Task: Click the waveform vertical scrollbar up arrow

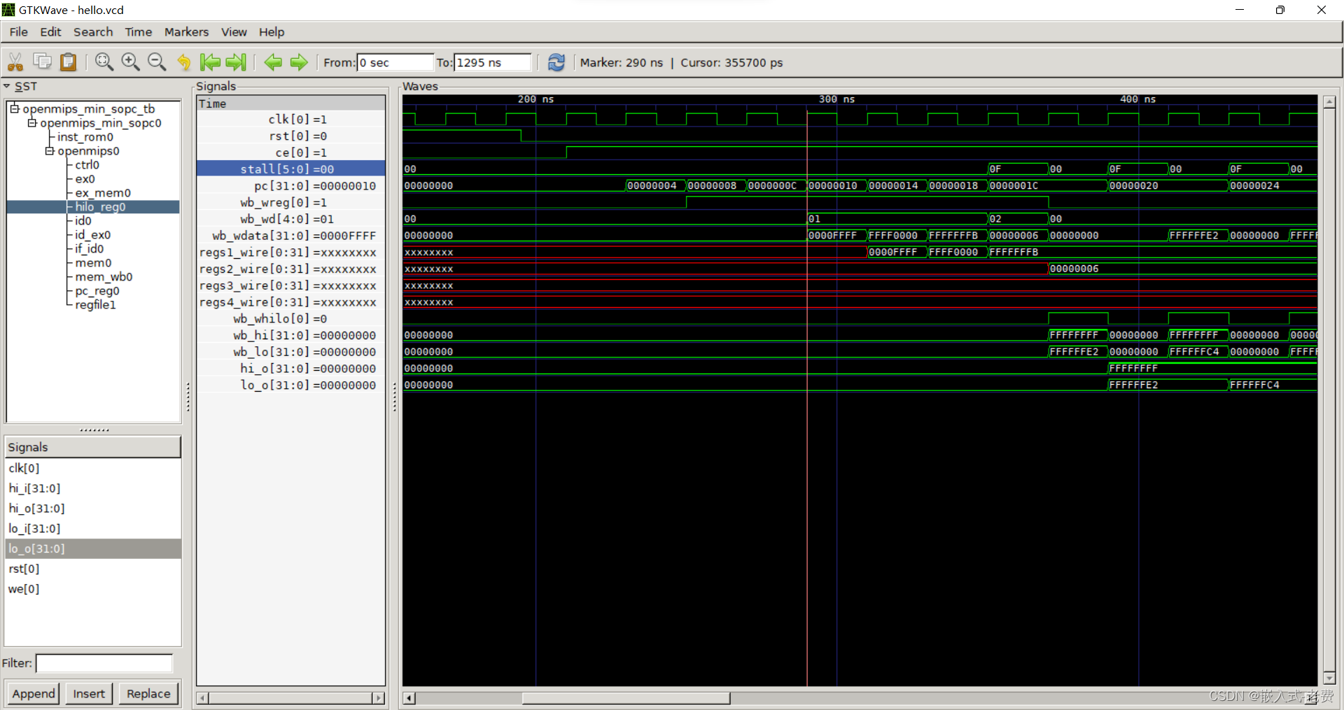Action: 1329,102
